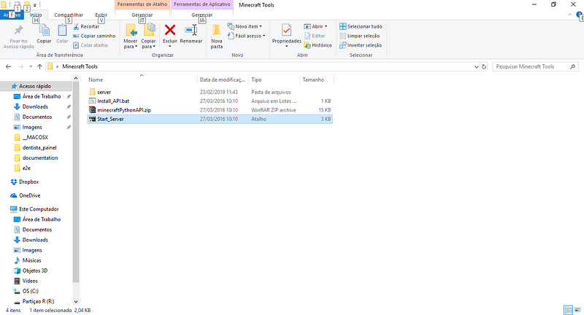Open the Abrir dropdown arrow

[326, 26]
